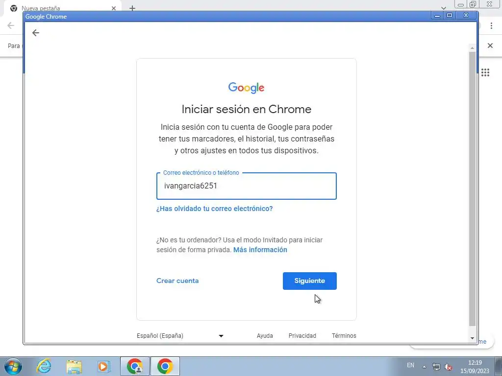Open a new tab with the plus button
The width and height of the screenshot is (502, 376).
[x=132, y=8]
